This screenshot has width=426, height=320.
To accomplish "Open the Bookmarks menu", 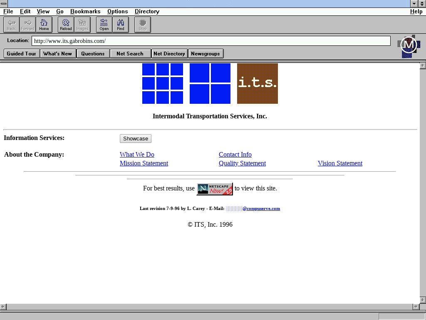I will [85, 12].
